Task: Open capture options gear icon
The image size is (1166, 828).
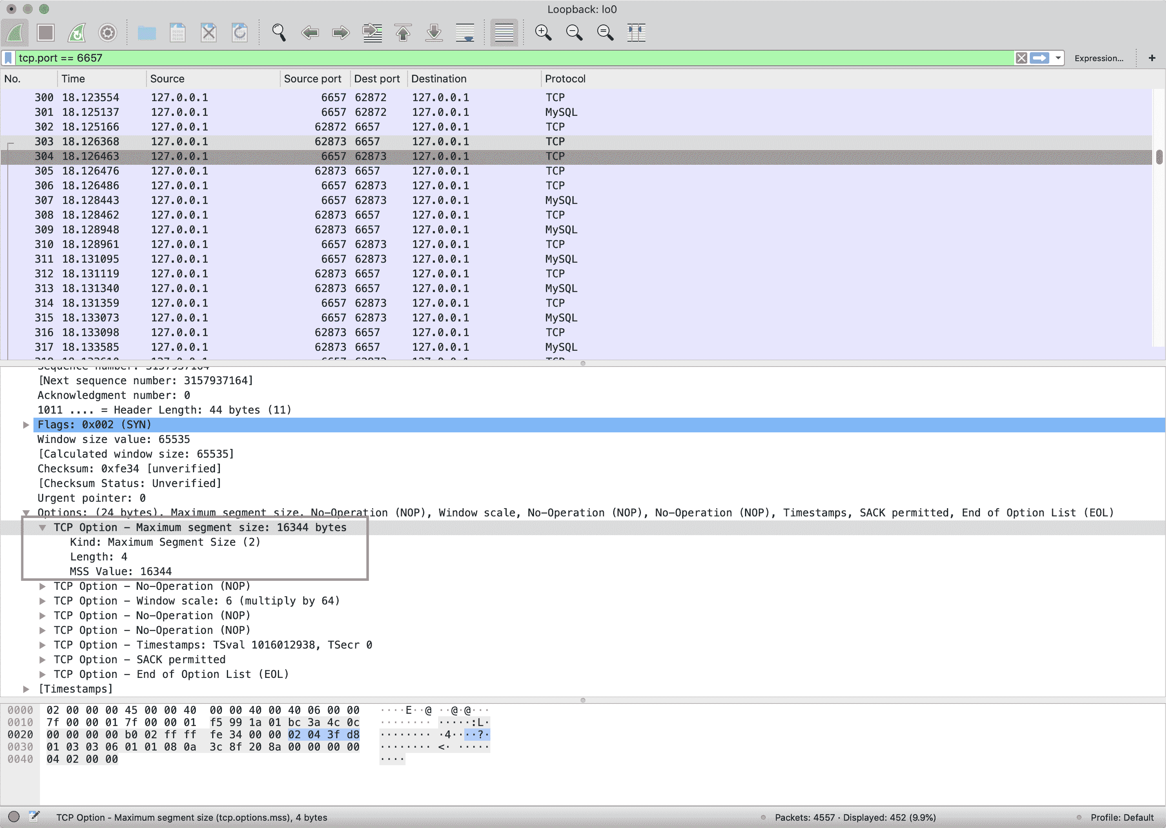Action: (108, 33)
